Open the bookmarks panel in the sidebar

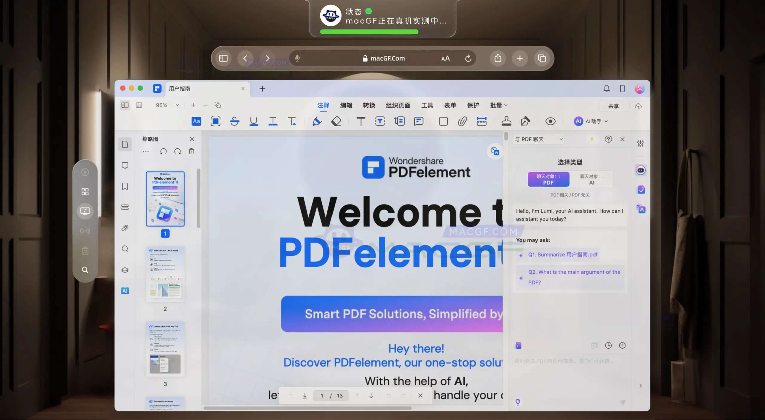click(x=125, y=186)
